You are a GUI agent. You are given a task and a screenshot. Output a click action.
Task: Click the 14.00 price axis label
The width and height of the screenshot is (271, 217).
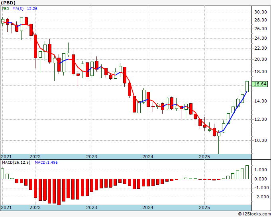point(261,101)
